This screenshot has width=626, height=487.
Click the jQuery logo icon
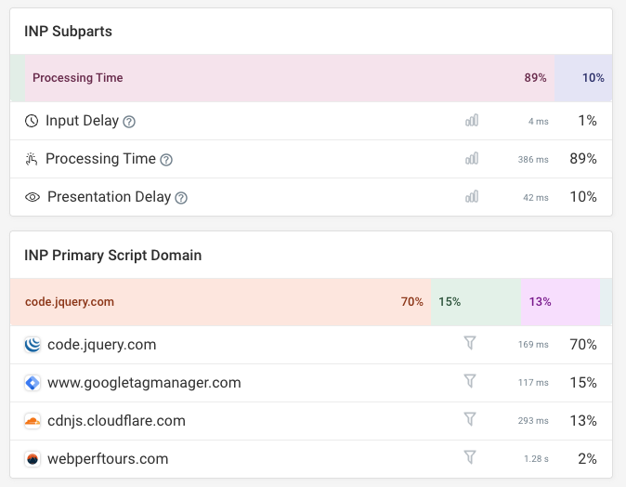coord(33,345)
